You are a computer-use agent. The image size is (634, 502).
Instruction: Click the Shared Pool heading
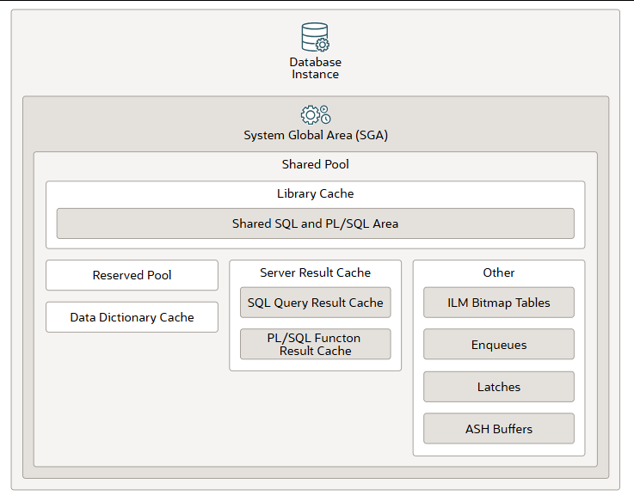316,164
